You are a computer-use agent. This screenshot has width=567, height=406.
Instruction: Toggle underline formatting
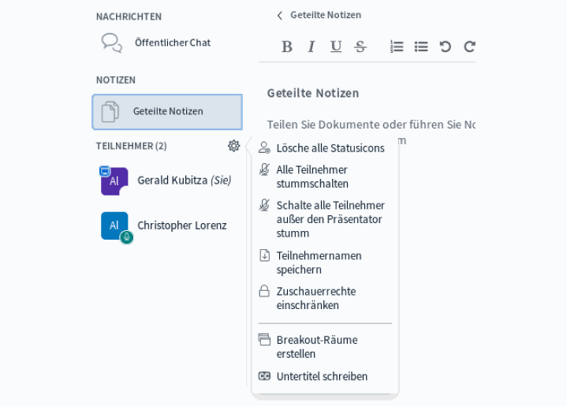[336, 47]
